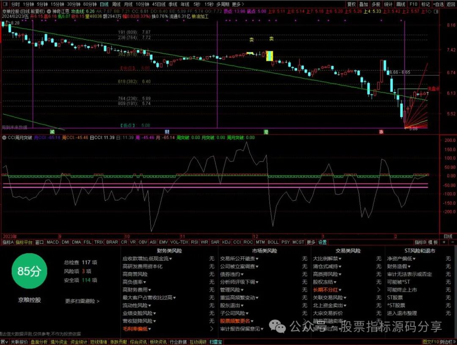Click the round icon beside 神奇江恩
The image size is (457, 345).
coord(49,11)
